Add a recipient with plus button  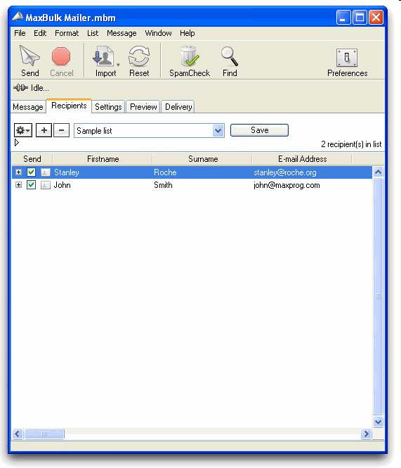tap(44, 130)
